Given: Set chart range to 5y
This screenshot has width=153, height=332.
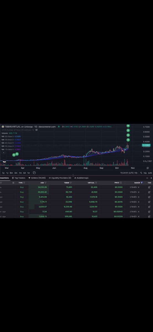Looking at the screenshot, I should pyautogui.click(x=3, y=173).
